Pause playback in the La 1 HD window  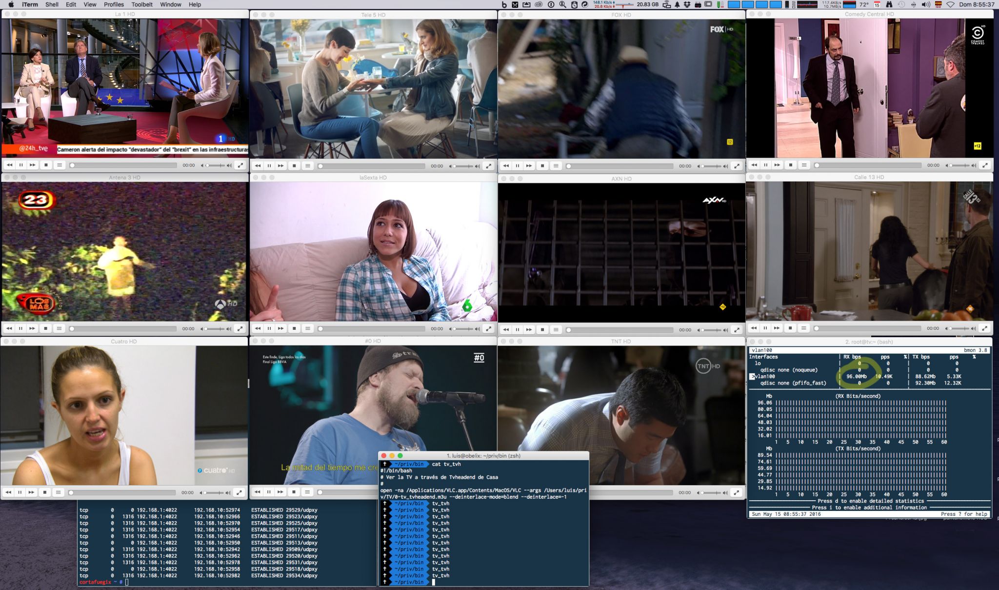pos(21,165)
